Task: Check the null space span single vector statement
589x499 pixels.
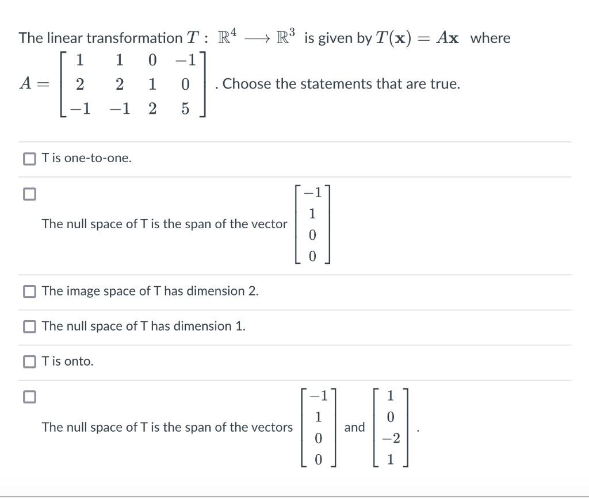Action: [x=29, y=194]
